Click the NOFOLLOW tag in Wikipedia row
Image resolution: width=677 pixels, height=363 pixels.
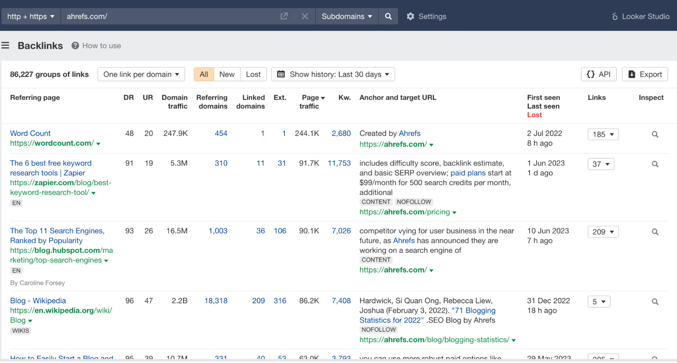click(x=379, y=330)
